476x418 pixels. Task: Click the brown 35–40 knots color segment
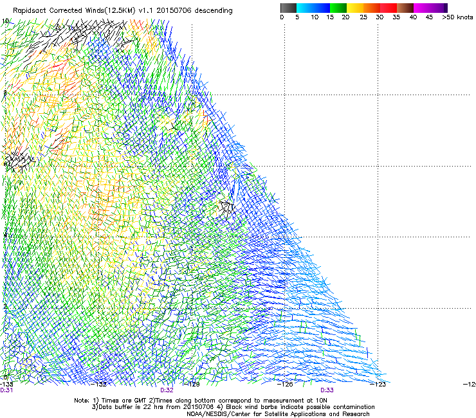pyautogui.click(x=405, y=8)
